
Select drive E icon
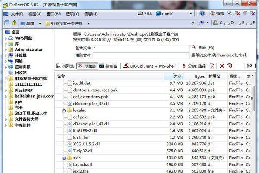(238, 23)
